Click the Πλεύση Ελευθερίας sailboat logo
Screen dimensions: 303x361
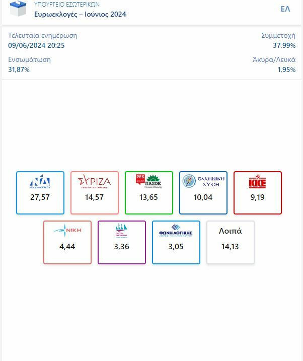point(122,231)
